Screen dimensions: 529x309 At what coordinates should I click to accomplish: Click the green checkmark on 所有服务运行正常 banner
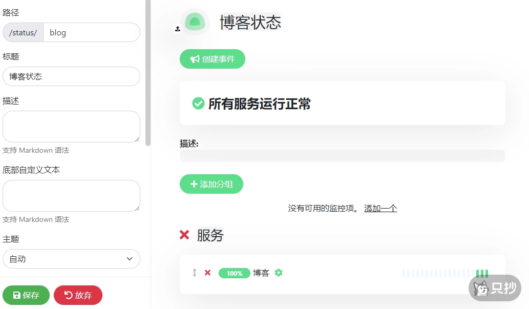tap(198, 102)
